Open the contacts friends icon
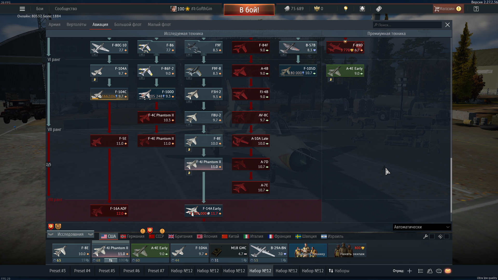The height and width of the screenshot is (280, 498). tap(430, 271)
